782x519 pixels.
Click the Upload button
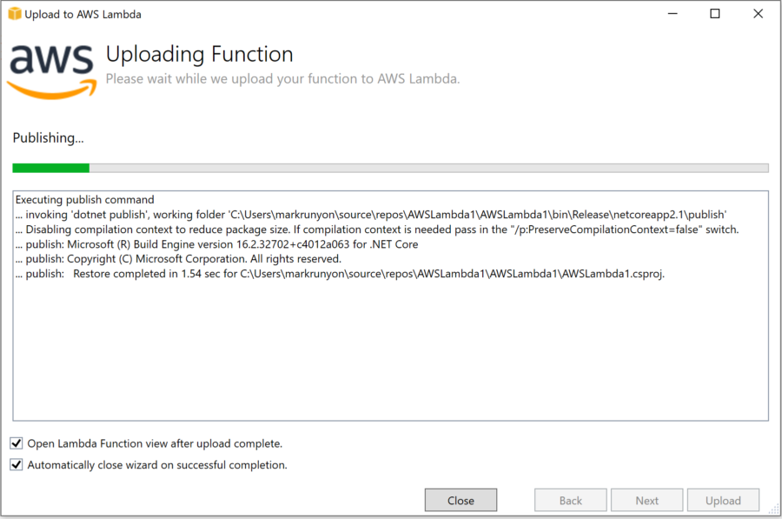click(723, 500)
